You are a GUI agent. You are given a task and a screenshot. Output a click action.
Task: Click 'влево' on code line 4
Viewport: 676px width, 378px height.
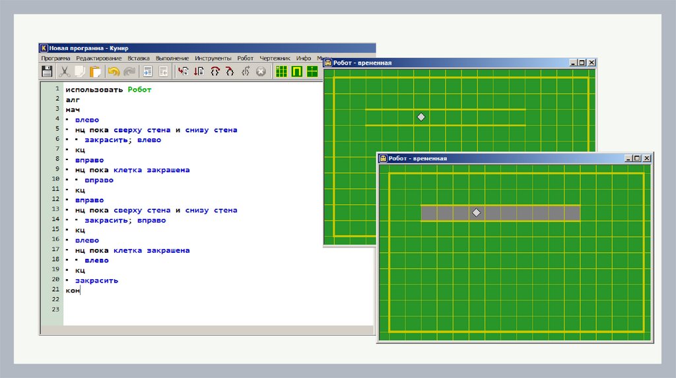[87, 120]
